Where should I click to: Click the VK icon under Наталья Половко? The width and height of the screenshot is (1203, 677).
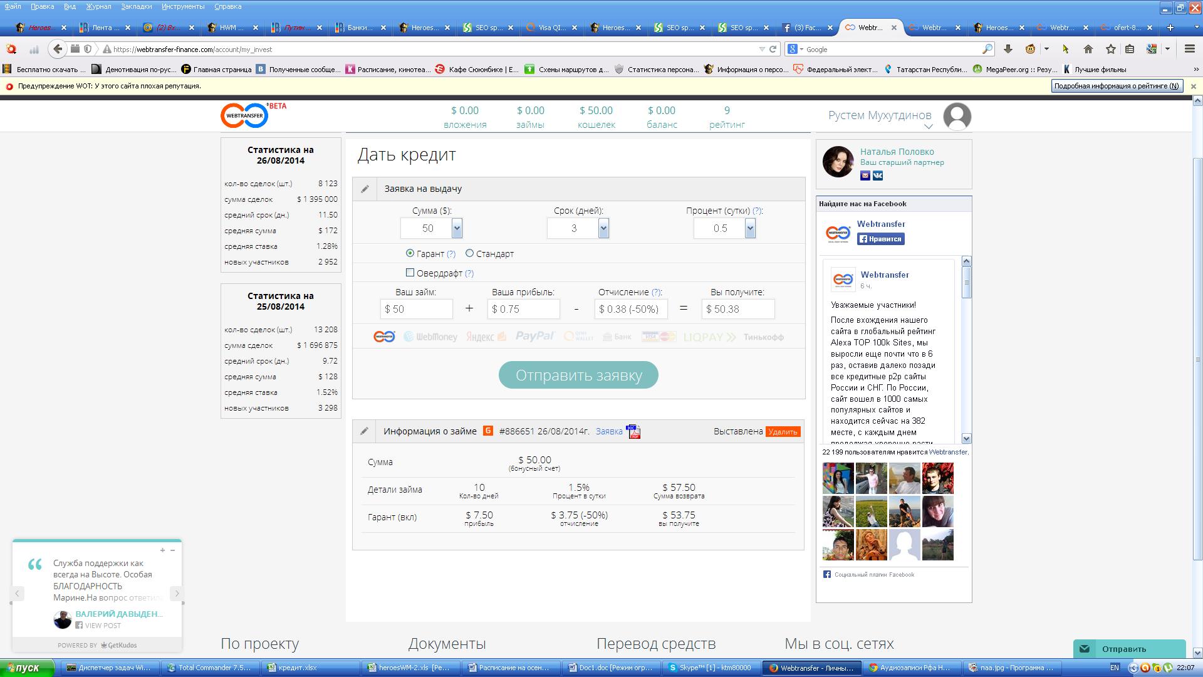878,176
